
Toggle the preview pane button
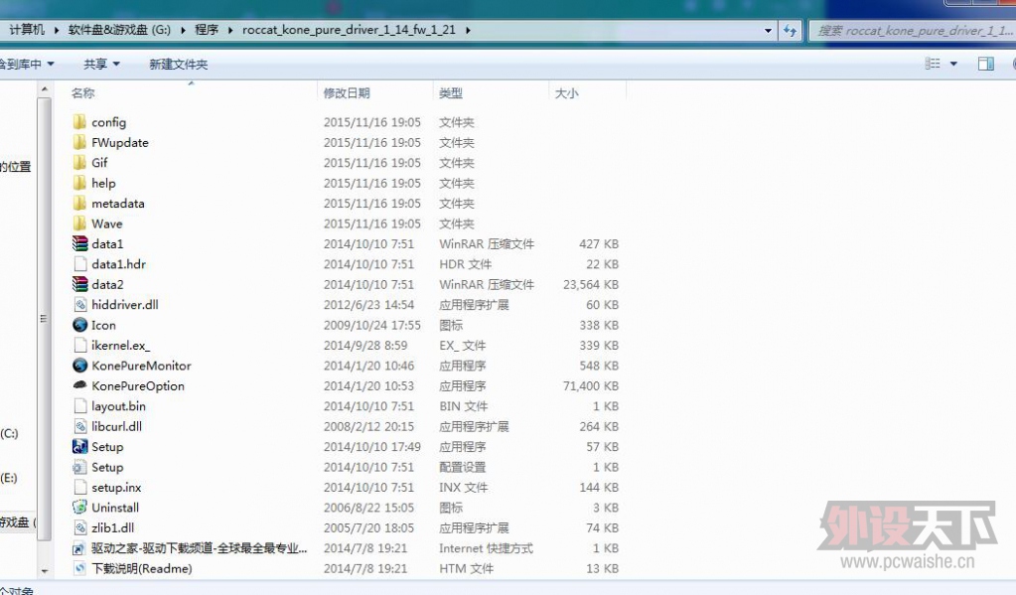(985, 64)
